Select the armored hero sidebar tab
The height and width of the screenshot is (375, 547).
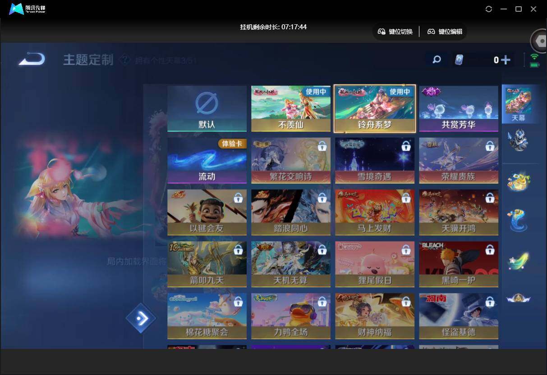(518, 140)
